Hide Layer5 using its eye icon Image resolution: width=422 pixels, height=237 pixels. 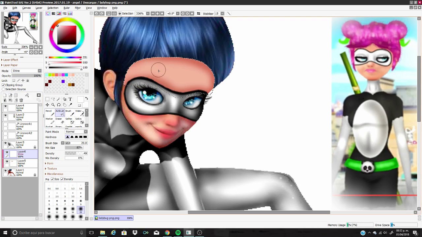[7, 161]
